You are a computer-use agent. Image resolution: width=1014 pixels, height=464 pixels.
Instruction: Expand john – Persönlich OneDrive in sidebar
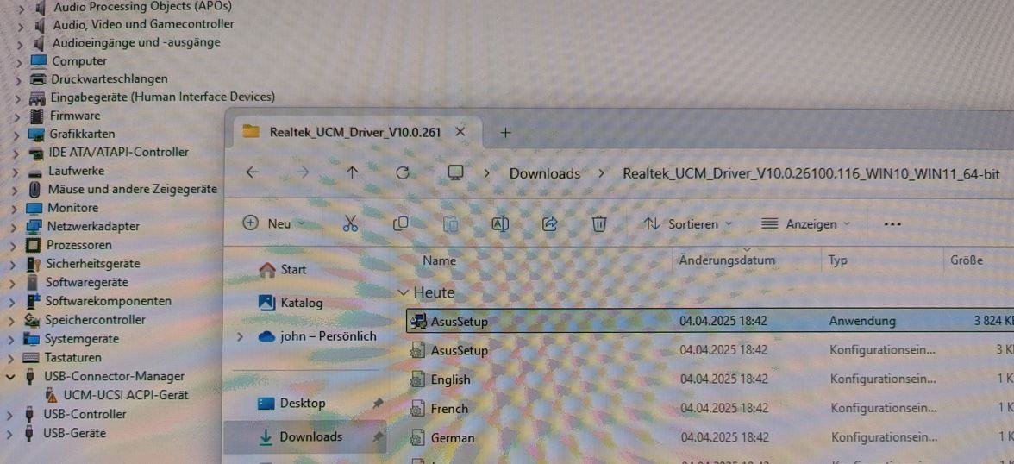click(241, 337)
